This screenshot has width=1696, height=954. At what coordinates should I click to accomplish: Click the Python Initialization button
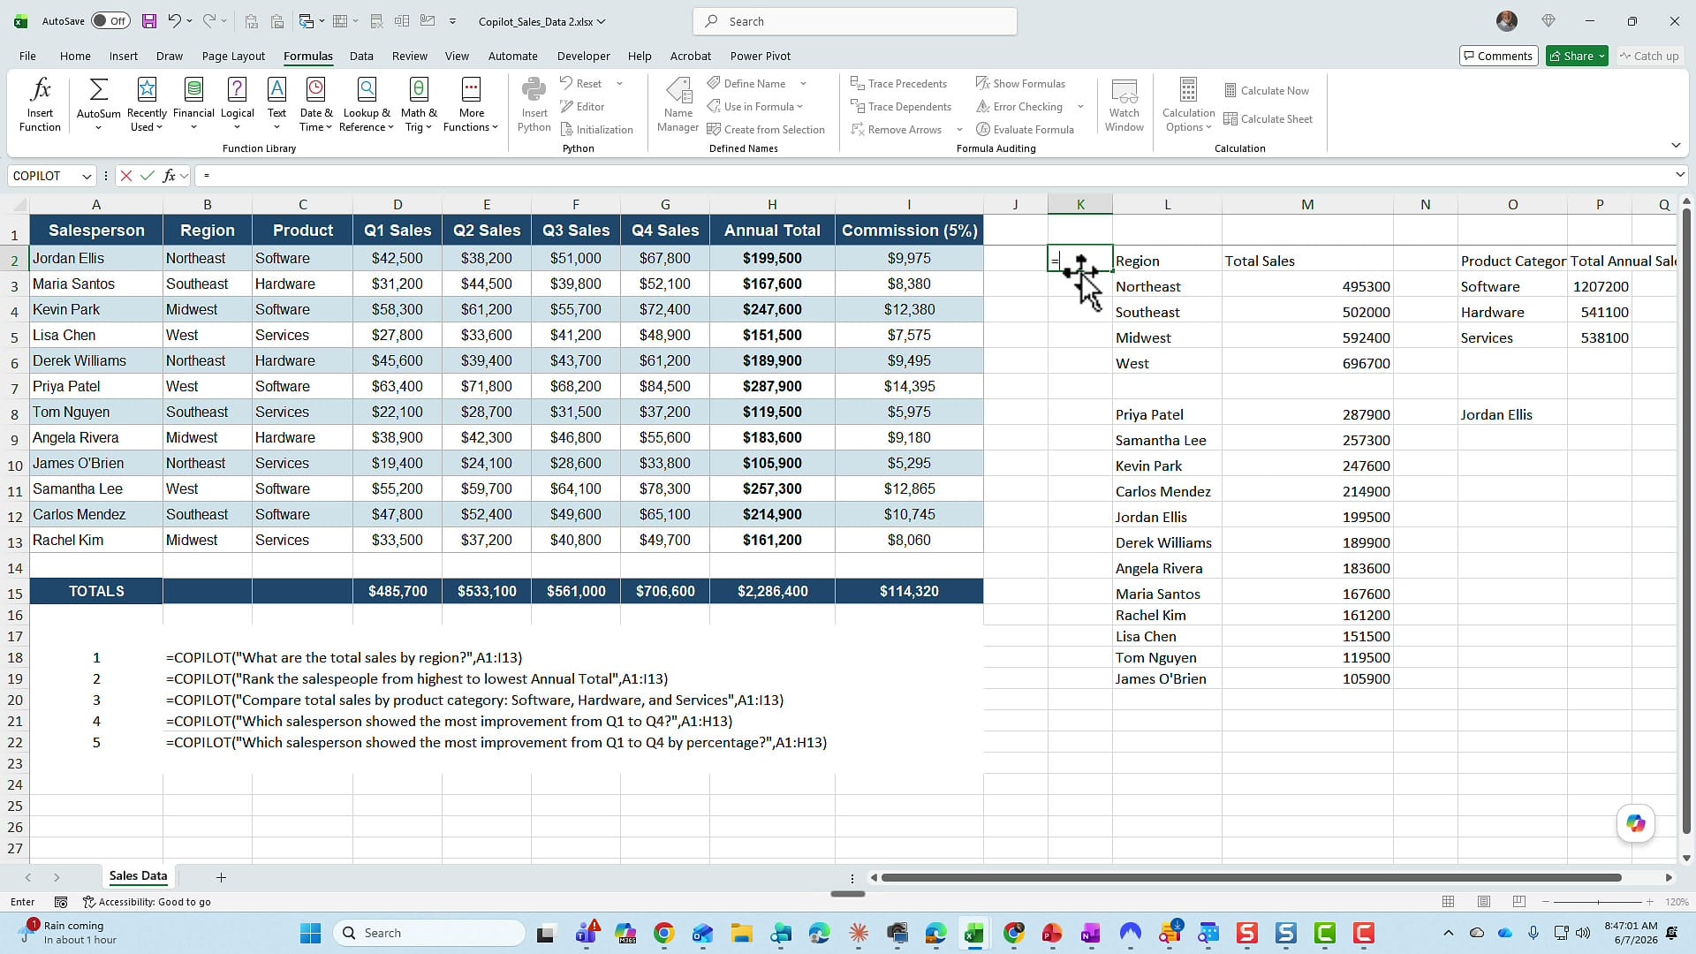point(596,129)
